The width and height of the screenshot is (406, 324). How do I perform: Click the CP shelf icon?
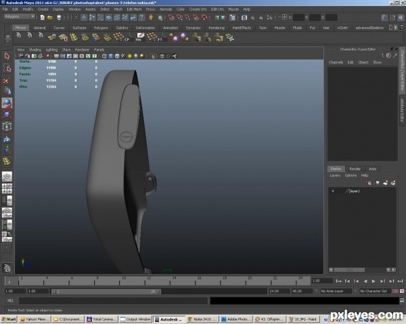click(x=128, y=38)
